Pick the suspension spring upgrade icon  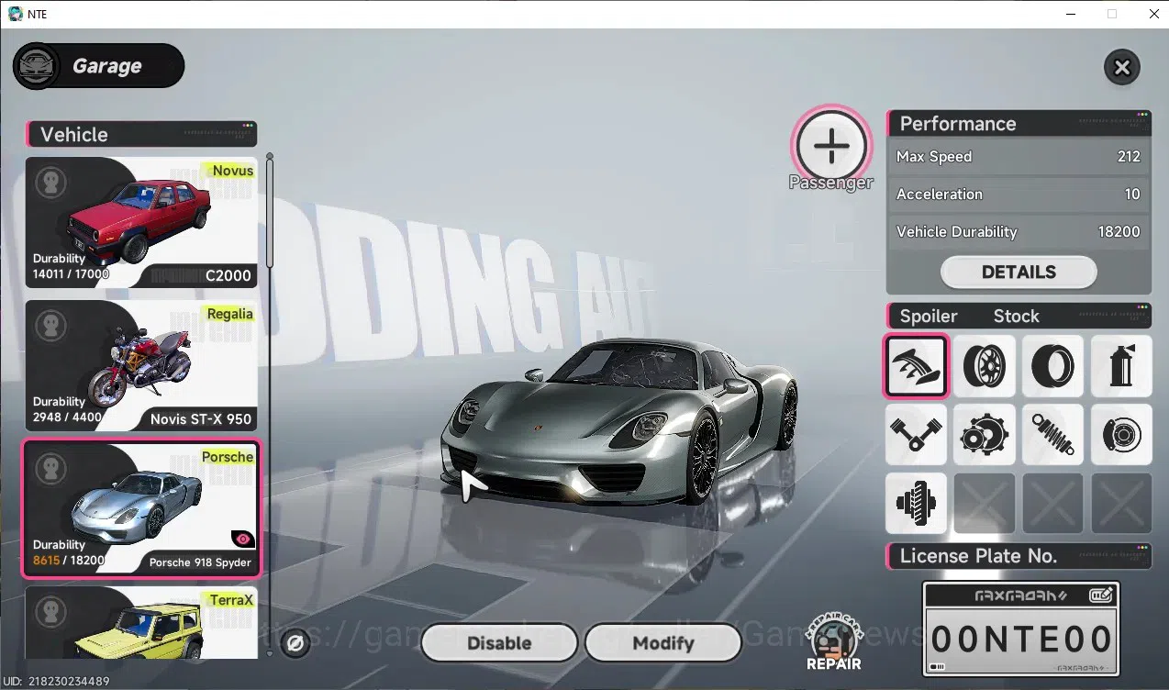[1052, 434]
